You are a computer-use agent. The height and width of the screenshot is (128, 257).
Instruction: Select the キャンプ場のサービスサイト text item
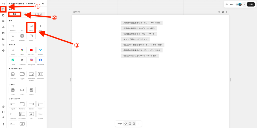point(135,39)
